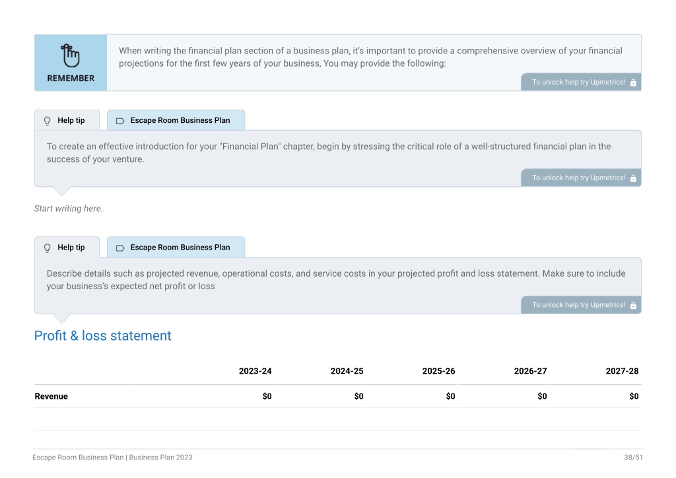676x478 pixels.
Task: Open the first Escape Room Business Plan tab
Action: click(176, 120)
